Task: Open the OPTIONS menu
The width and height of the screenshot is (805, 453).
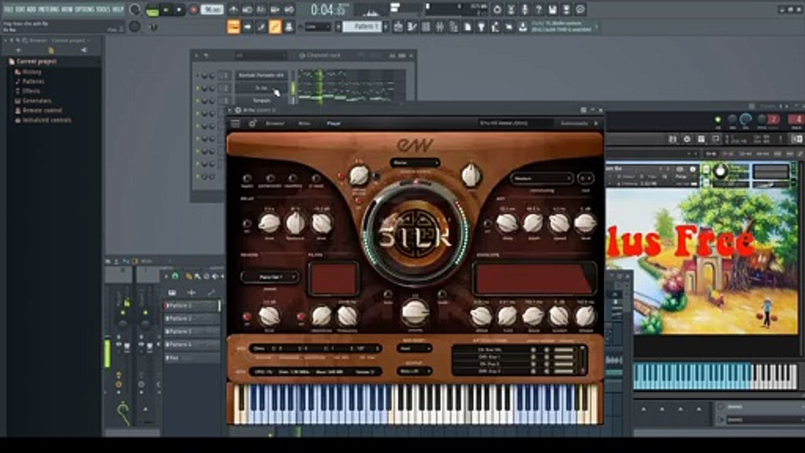Action: (84, 9)
